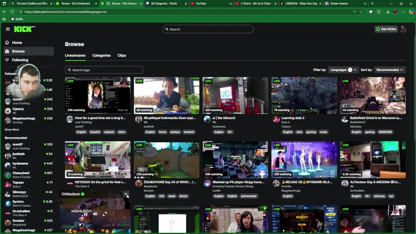This screenshot has height=234, width=416.
Task: Open a new browser tab
Action: click(372, 4)
